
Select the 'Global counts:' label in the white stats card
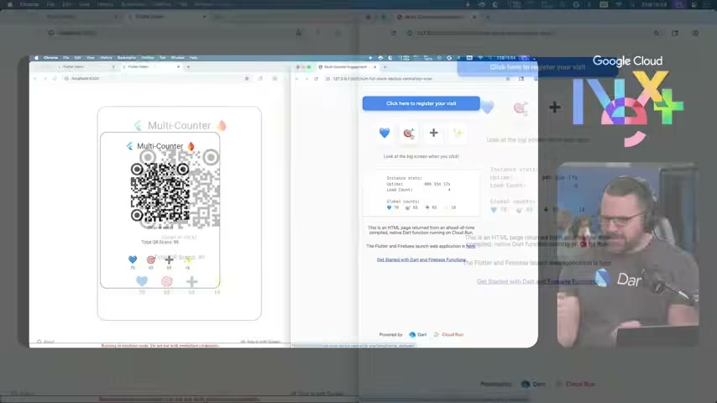click(403, 201)
